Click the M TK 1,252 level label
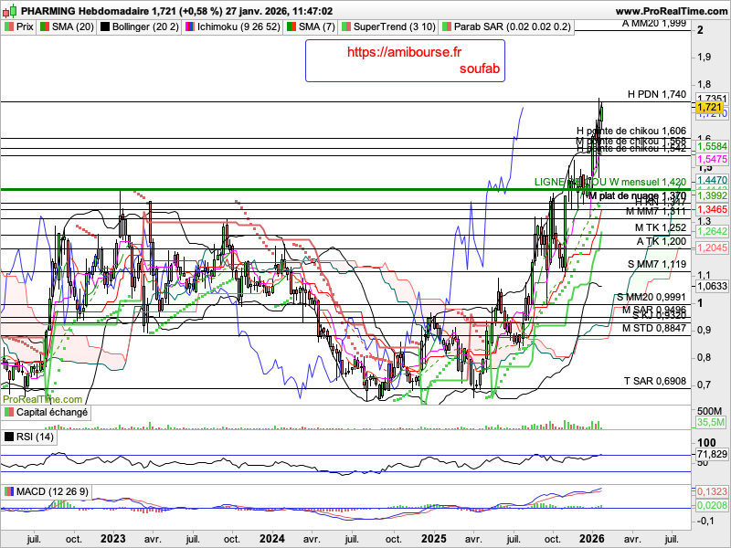This screenshot has width=731, height=548. 661,227
